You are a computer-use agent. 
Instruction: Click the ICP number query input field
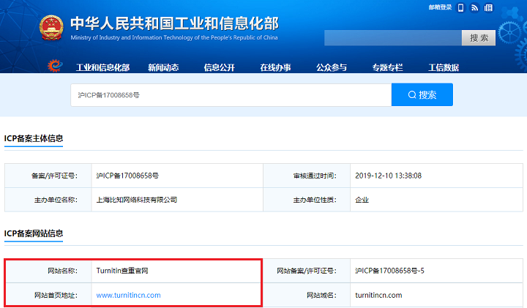click(x=231, y=95)
